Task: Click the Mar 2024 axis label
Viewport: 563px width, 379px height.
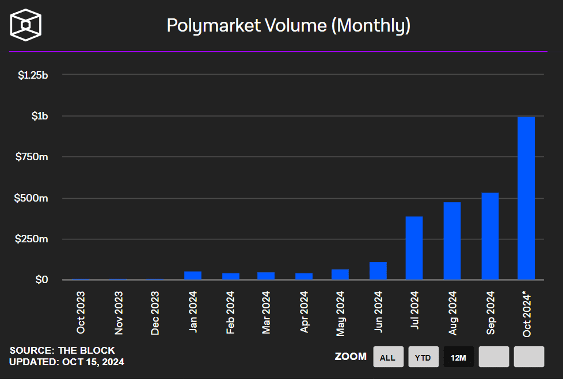Action: pos(266,312)
